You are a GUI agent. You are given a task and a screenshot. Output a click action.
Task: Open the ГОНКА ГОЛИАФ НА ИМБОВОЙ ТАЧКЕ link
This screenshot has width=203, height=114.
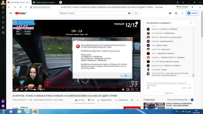pos(179,105)
